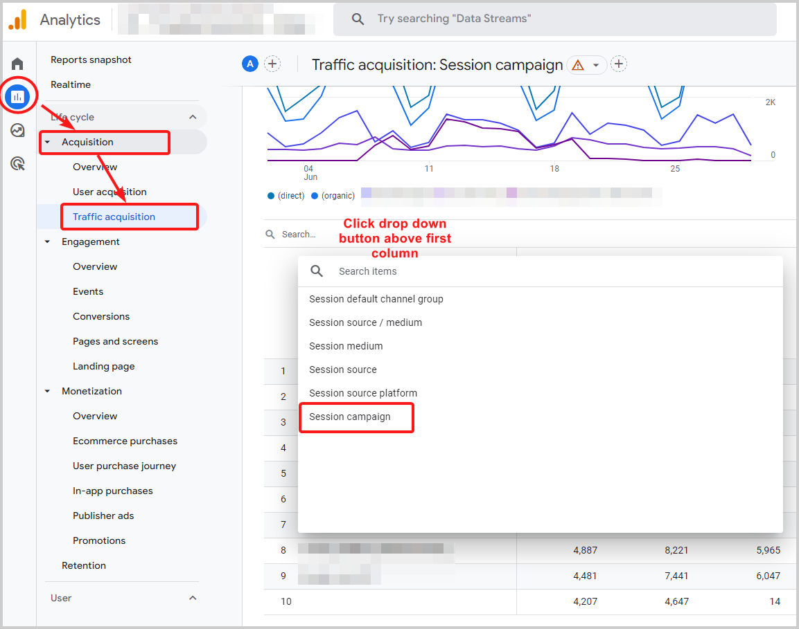
Task: Collapse the Life cycle section chevron
Action: point(193,117)
